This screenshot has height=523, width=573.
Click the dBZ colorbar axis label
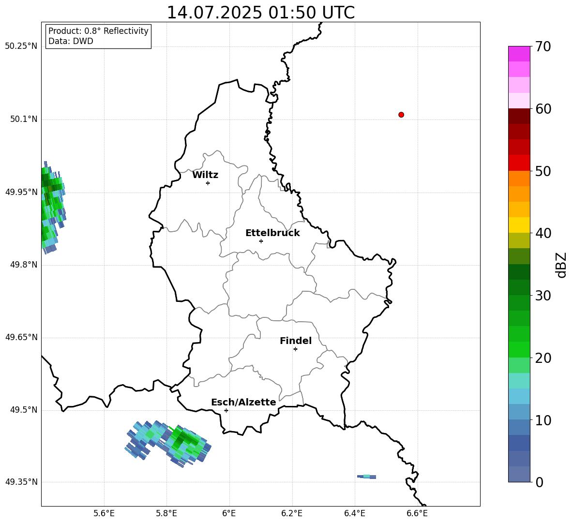(x=561, y=265)
